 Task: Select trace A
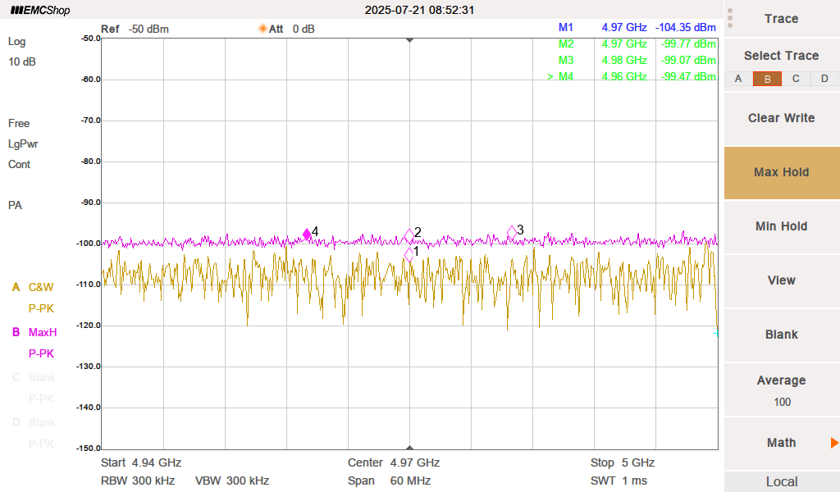point(738,79)
